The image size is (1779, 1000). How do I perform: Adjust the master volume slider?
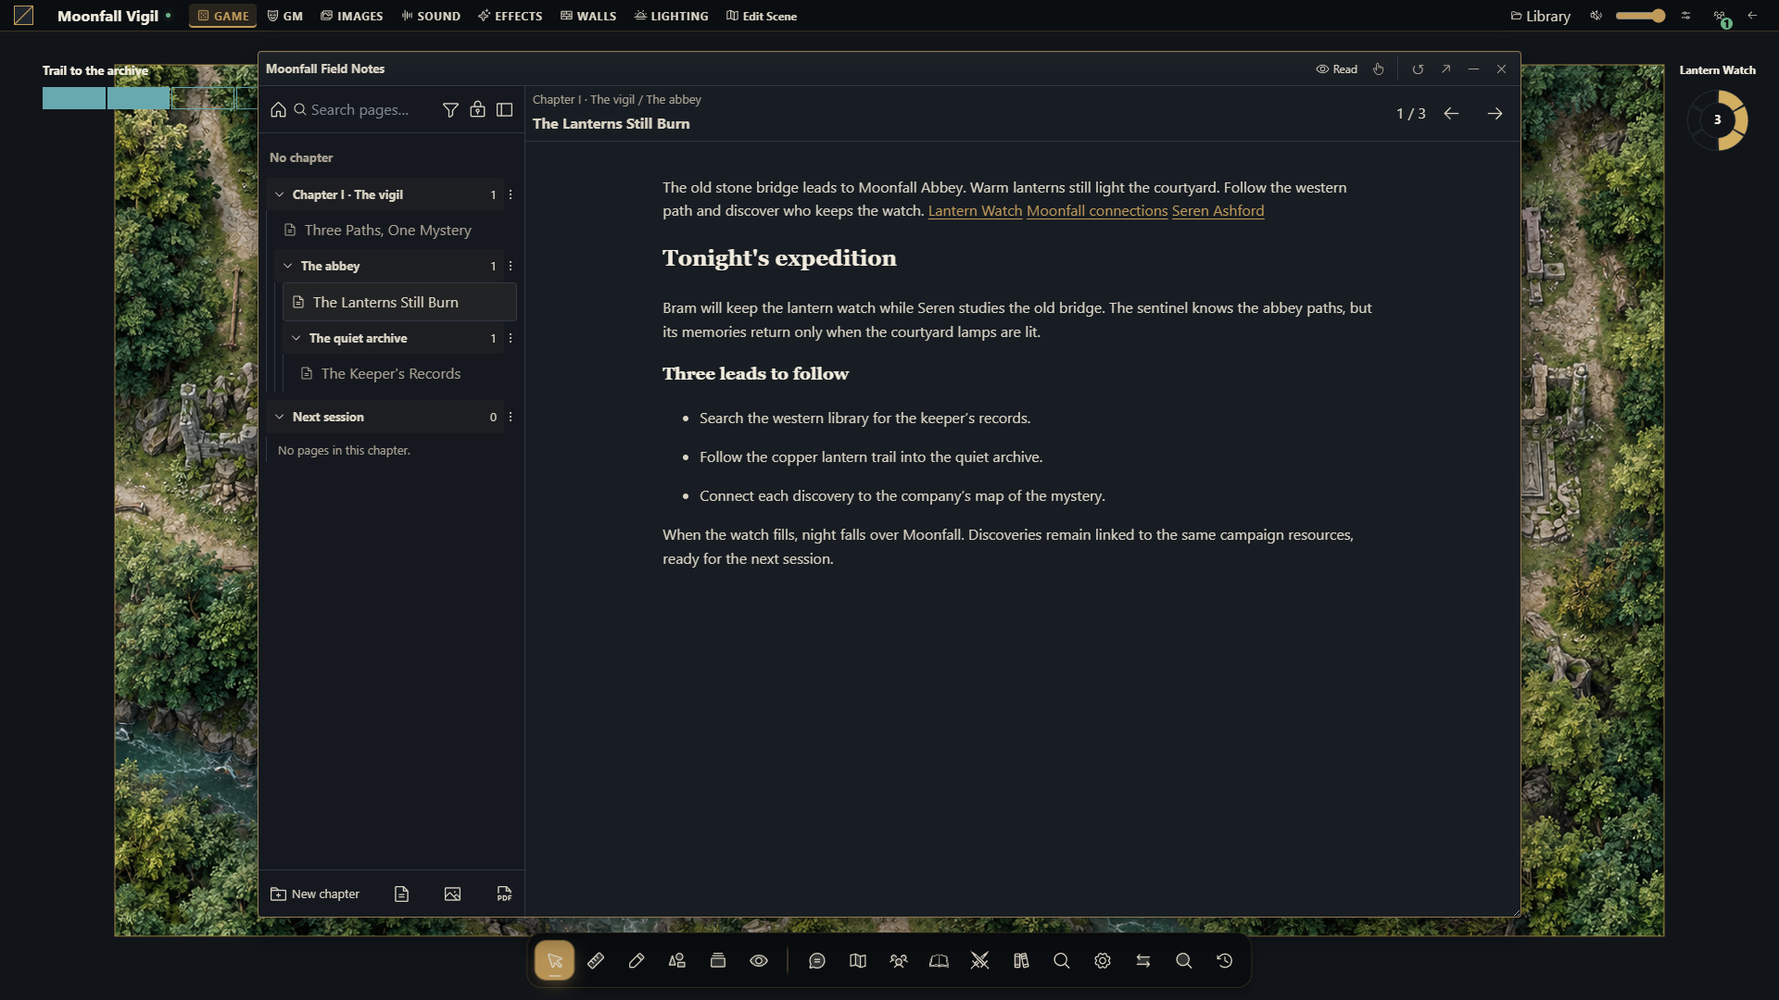tap(1640, 16)
